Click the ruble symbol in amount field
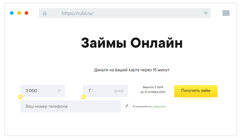The image size is (241, 140). (x=59, y=91)
